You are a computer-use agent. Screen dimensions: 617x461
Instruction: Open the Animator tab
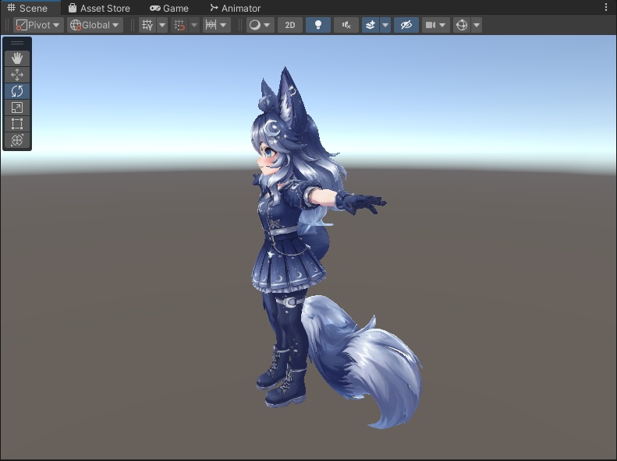pos(235,8)
